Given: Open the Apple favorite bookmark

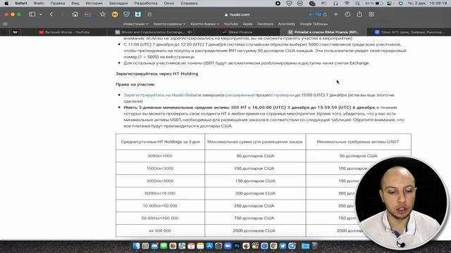Looking at the screenshot, I should pos(247,24).
